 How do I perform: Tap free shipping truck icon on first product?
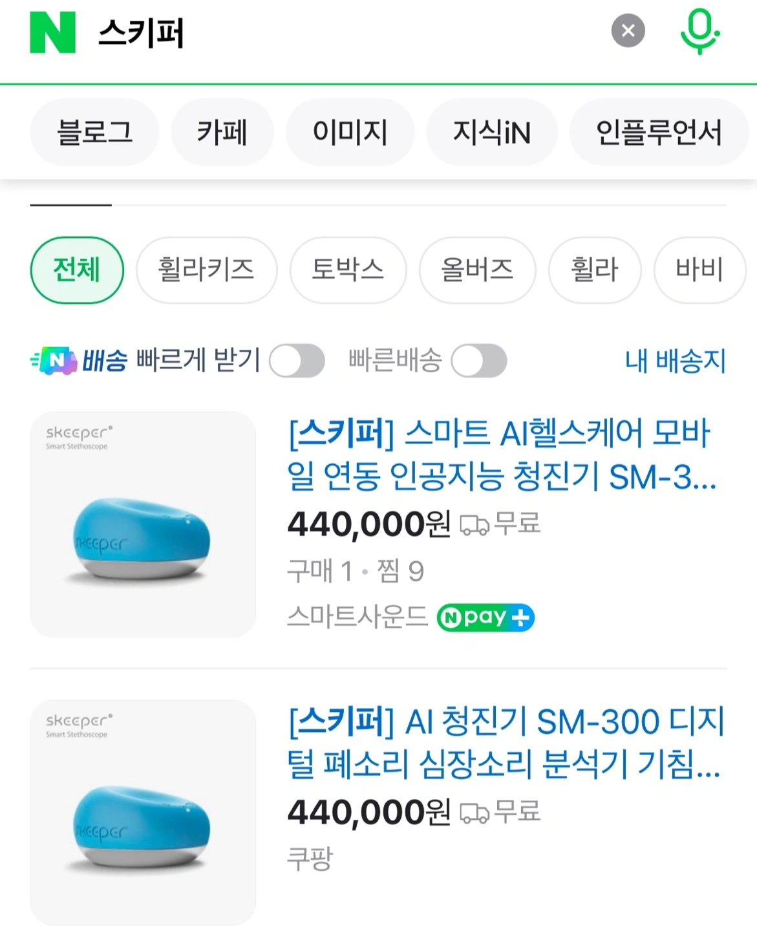[474, 524]
